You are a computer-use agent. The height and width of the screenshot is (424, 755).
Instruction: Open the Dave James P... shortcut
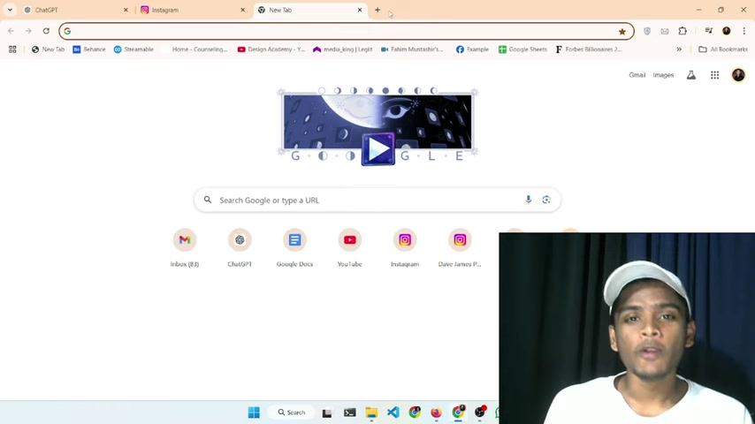point(460,248)
